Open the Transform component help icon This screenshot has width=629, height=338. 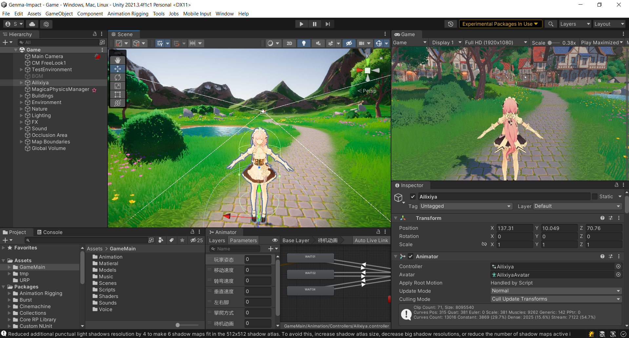click(602, 218)
